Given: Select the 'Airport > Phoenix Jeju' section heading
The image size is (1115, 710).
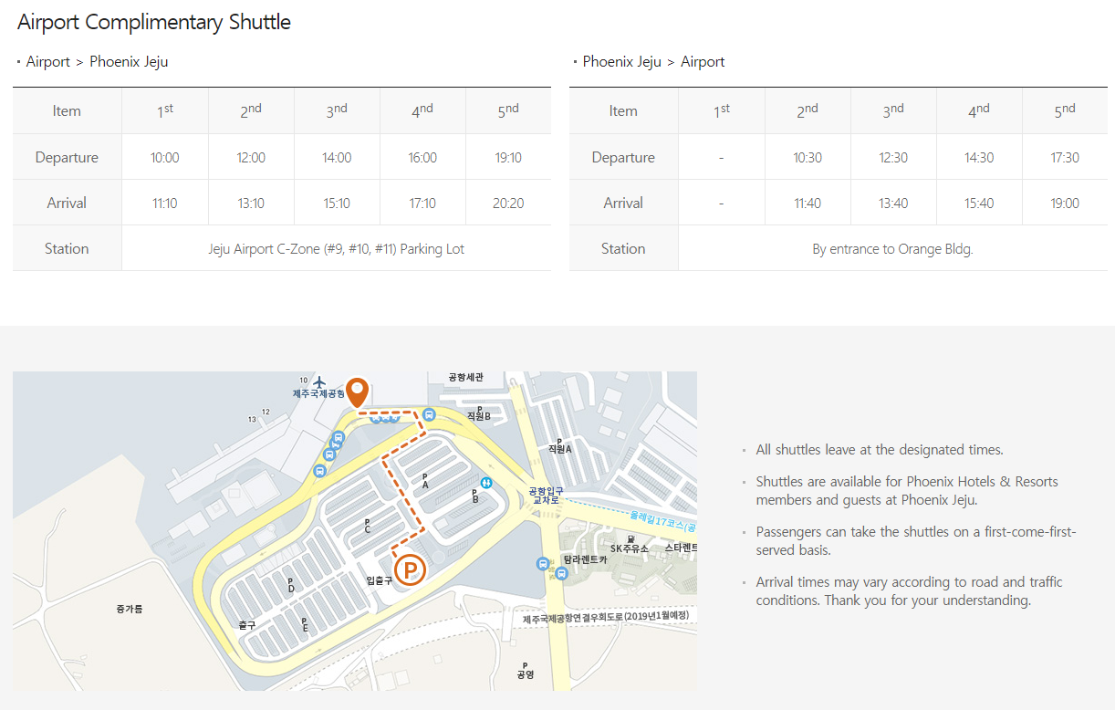Looking at the screenshot, I should pyautogui.click(x=97, y=62).
